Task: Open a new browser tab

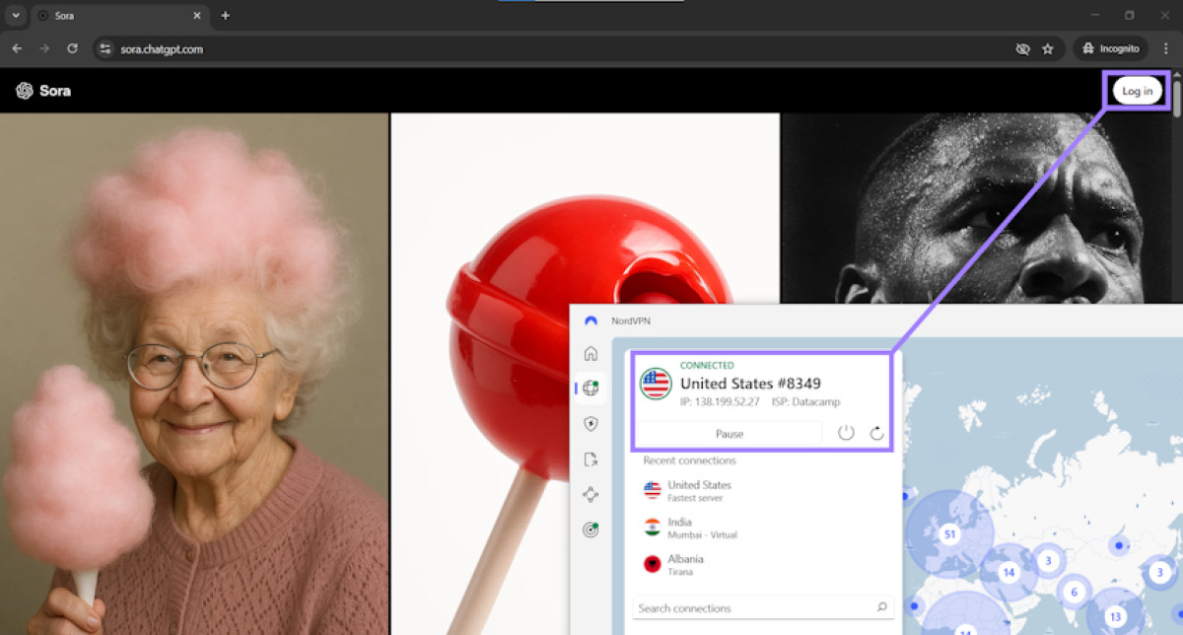Action: [x=225, y=16]
